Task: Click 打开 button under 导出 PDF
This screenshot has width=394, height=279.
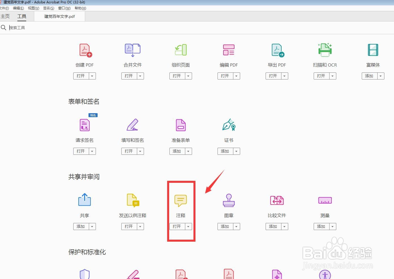Action: pyautogui.click(x=273, y=76)
